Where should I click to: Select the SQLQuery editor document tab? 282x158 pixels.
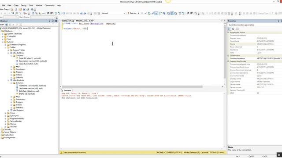click(x=78, y=21)
